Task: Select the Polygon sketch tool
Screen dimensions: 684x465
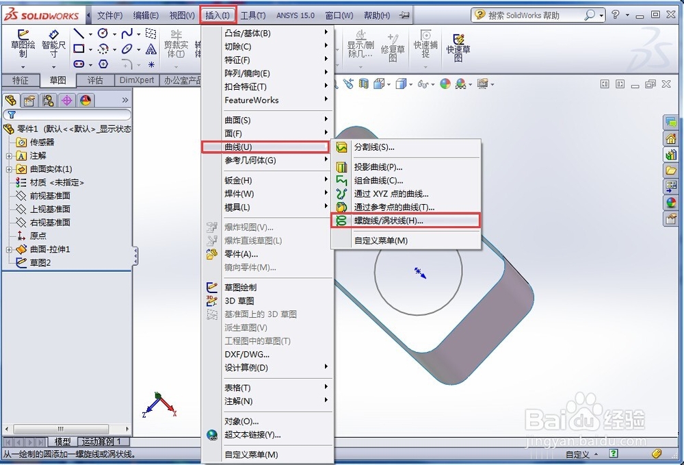Action: click(103, 64)
